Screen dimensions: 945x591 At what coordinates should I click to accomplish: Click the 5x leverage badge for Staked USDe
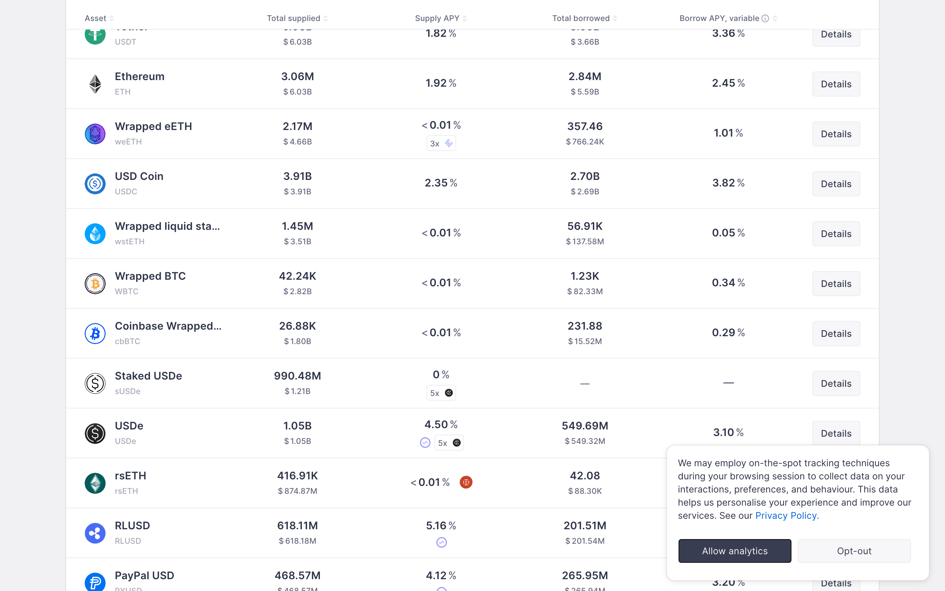click(441, 393)
